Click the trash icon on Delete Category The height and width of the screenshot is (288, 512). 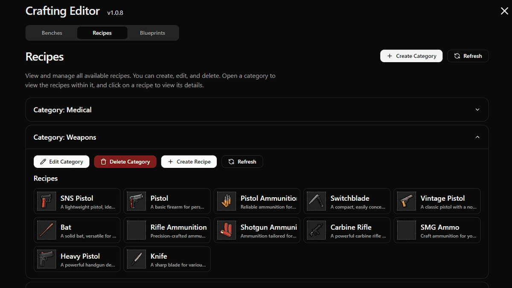pyautogui.click(x=103, y=161)
